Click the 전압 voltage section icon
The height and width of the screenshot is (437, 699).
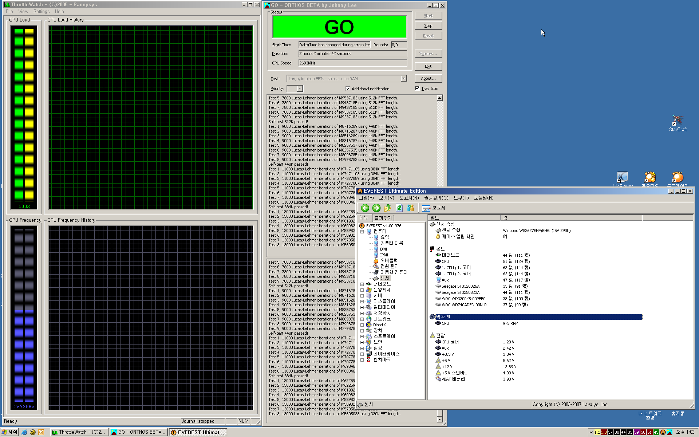click(432, 335)
